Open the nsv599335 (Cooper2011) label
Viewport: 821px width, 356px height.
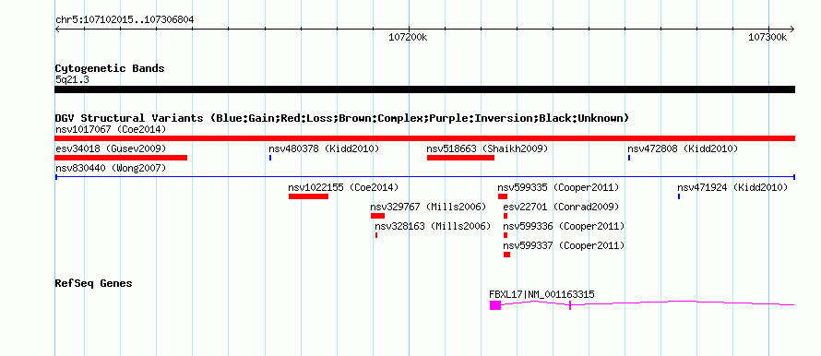click(x=558, y=187)
